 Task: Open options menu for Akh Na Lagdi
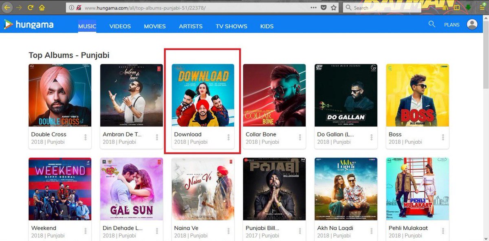click(x=372, y=231)
